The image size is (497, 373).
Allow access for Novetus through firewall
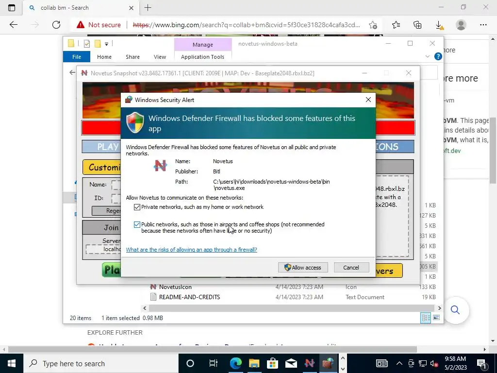[x=303, y=268]
